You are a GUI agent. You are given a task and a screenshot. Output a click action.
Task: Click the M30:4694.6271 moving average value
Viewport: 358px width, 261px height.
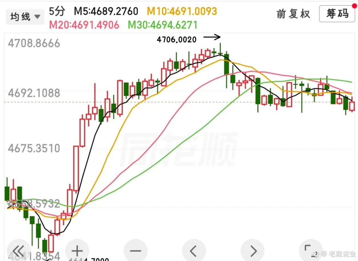click(162, 25)
